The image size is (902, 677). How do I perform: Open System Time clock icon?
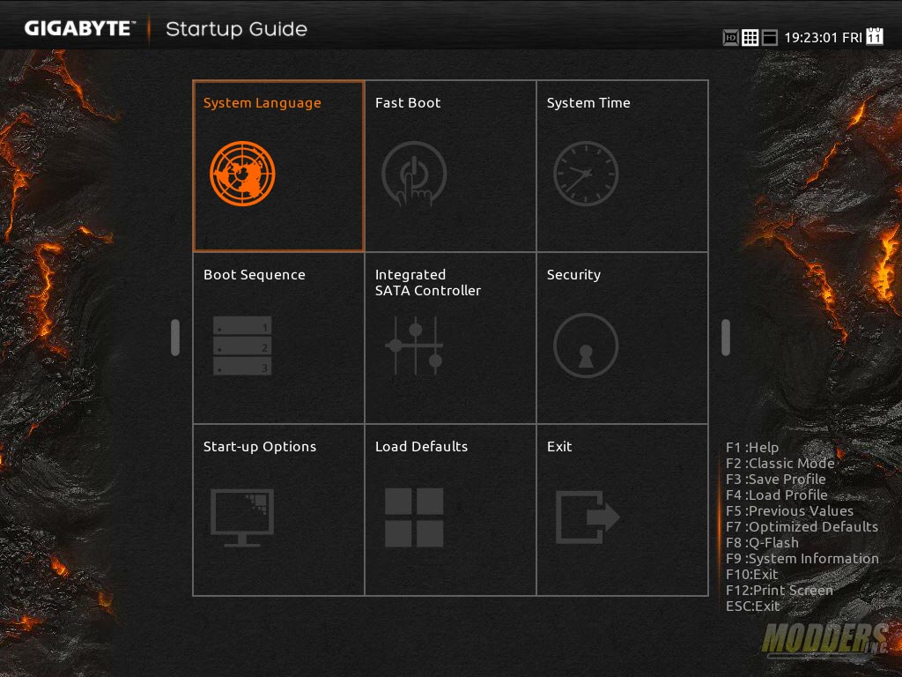pos(586,174)
